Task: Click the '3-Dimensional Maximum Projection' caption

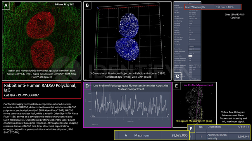Action: coord(128,75)
